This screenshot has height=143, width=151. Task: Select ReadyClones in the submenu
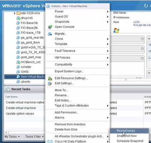pos(129,131)
